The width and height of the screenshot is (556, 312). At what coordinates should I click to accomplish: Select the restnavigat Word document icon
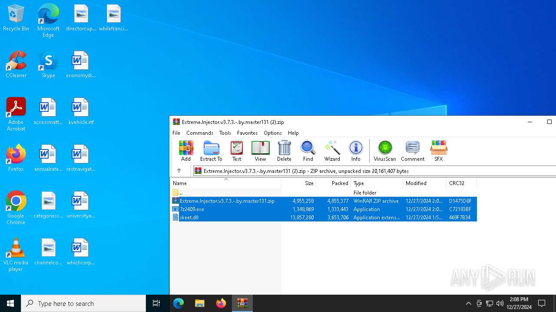(81, 158)
